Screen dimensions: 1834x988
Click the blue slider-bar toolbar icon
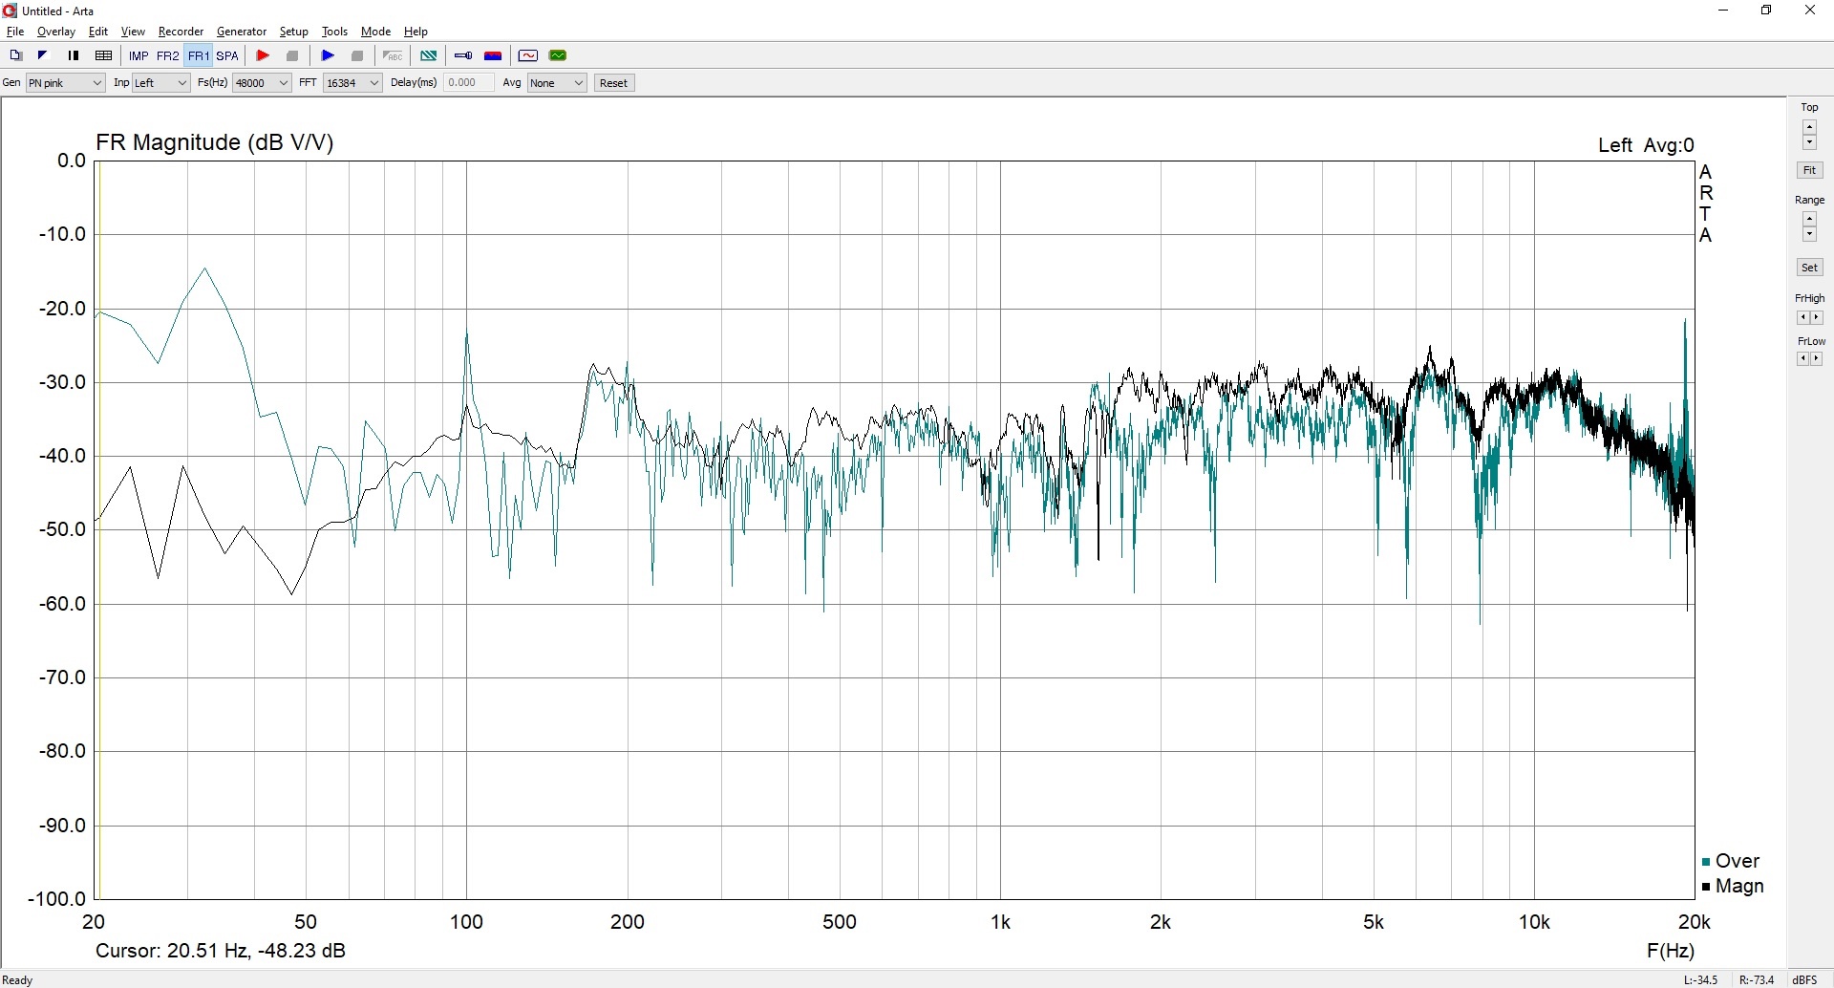463,55
